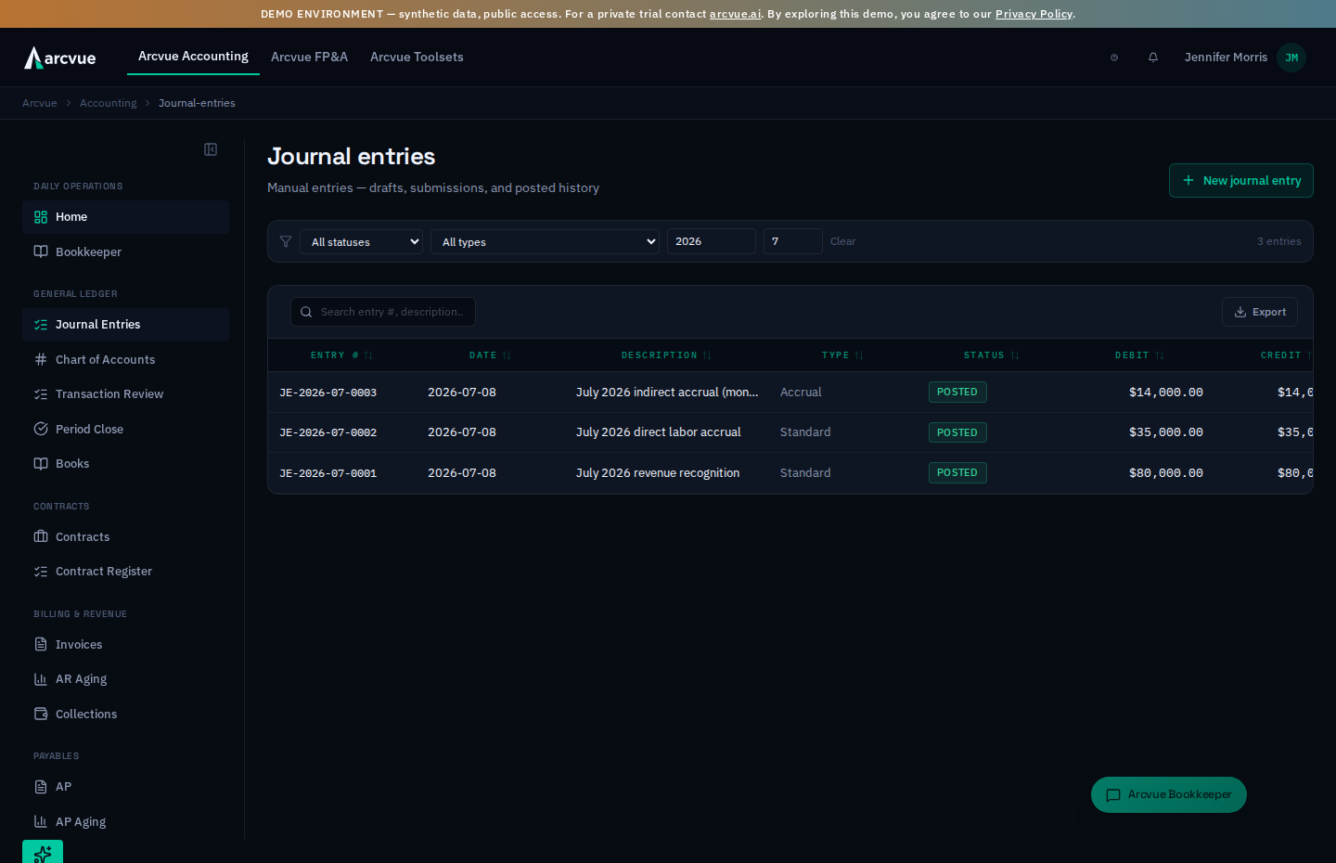Open Bookkeeper in sidebar
This screenshot has width=1336, height=863.
click(x=125, y=252)
